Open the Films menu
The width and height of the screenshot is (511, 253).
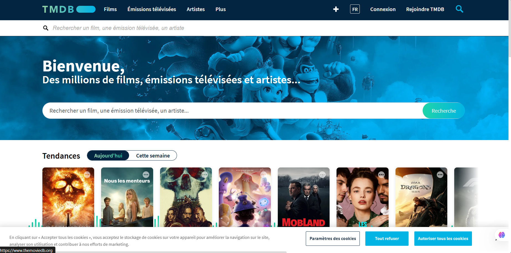[110, 9]
